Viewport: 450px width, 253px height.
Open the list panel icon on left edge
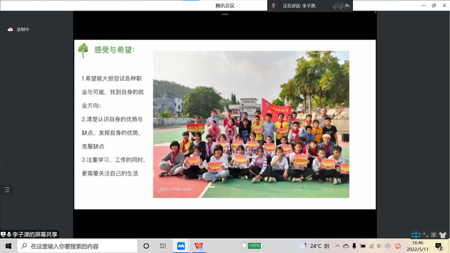click(6, 189)
